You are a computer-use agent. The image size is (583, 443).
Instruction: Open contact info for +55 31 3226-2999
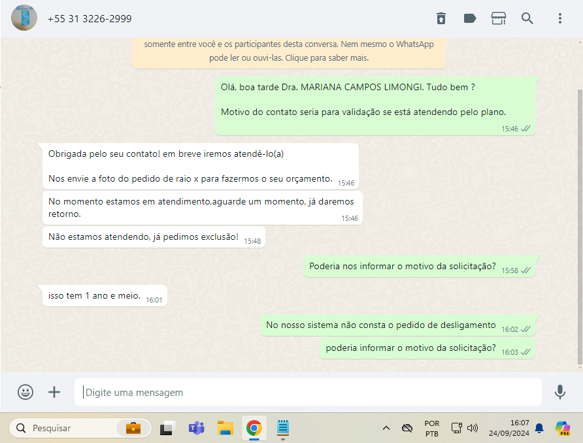pos(90,18)
